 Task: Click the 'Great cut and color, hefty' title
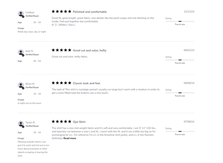[90, 50]
